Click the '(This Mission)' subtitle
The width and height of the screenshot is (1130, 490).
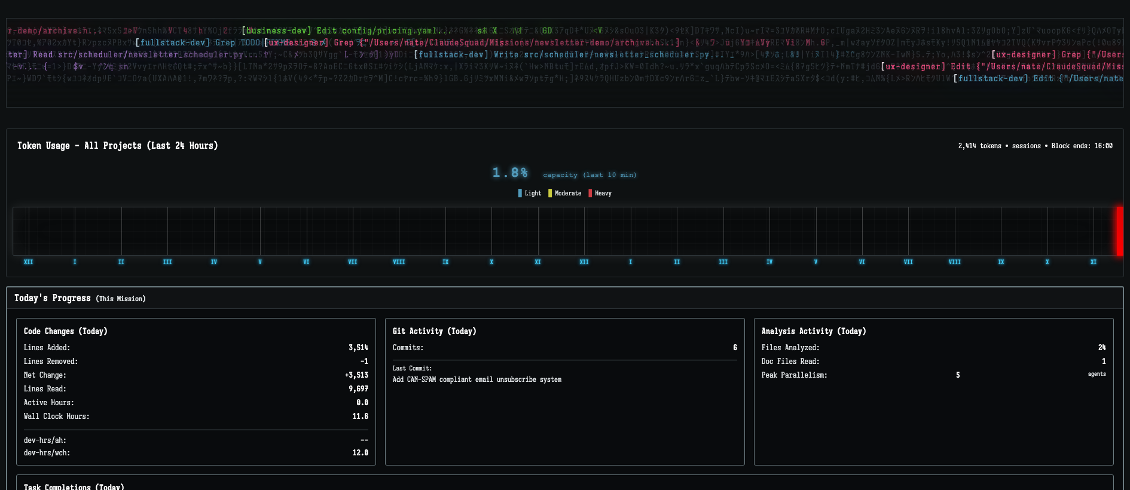(x=121, y=299)
